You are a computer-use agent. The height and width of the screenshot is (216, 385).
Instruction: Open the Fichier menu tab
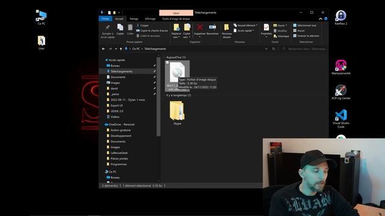pyautogui.click(x=105, y=19)
